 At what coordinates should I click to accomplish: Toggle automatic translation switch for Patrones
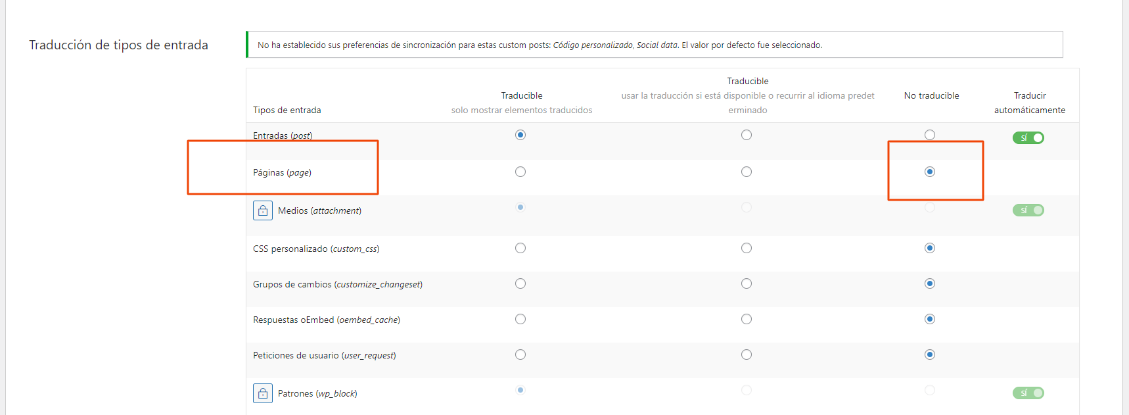point(1028,393)
